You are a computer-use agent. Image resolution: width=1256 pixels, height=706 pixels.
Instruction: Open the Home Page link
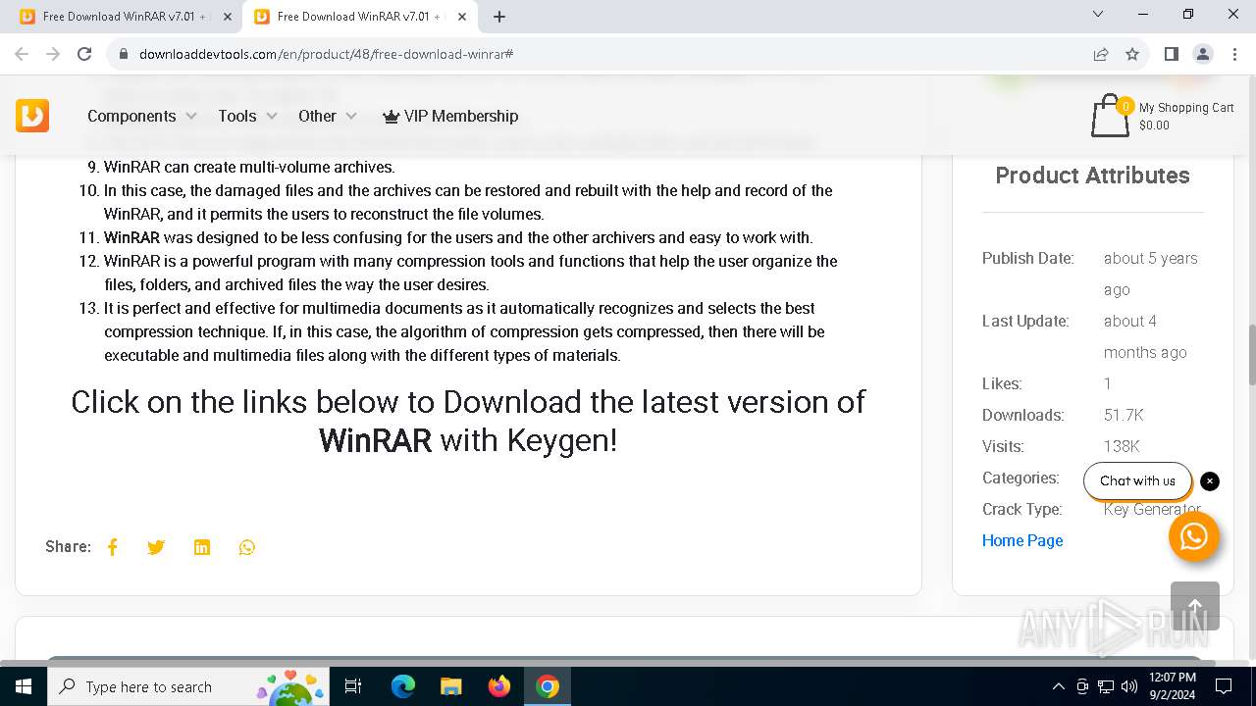1022,540
